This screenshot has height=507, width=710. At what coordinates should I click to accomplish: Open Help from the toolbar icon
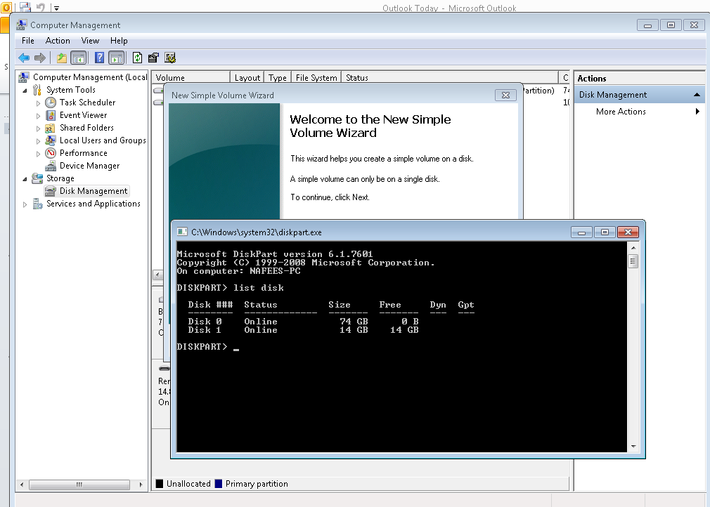pos(100,57)
